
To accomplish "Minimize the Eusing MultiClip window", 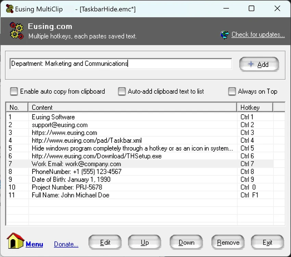I will 226,9.
